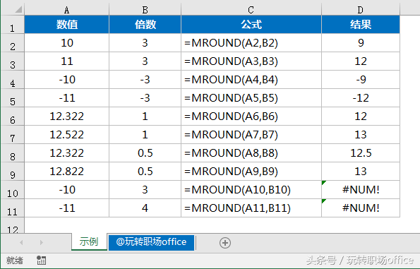Select cell A3 with value 11

66,61
